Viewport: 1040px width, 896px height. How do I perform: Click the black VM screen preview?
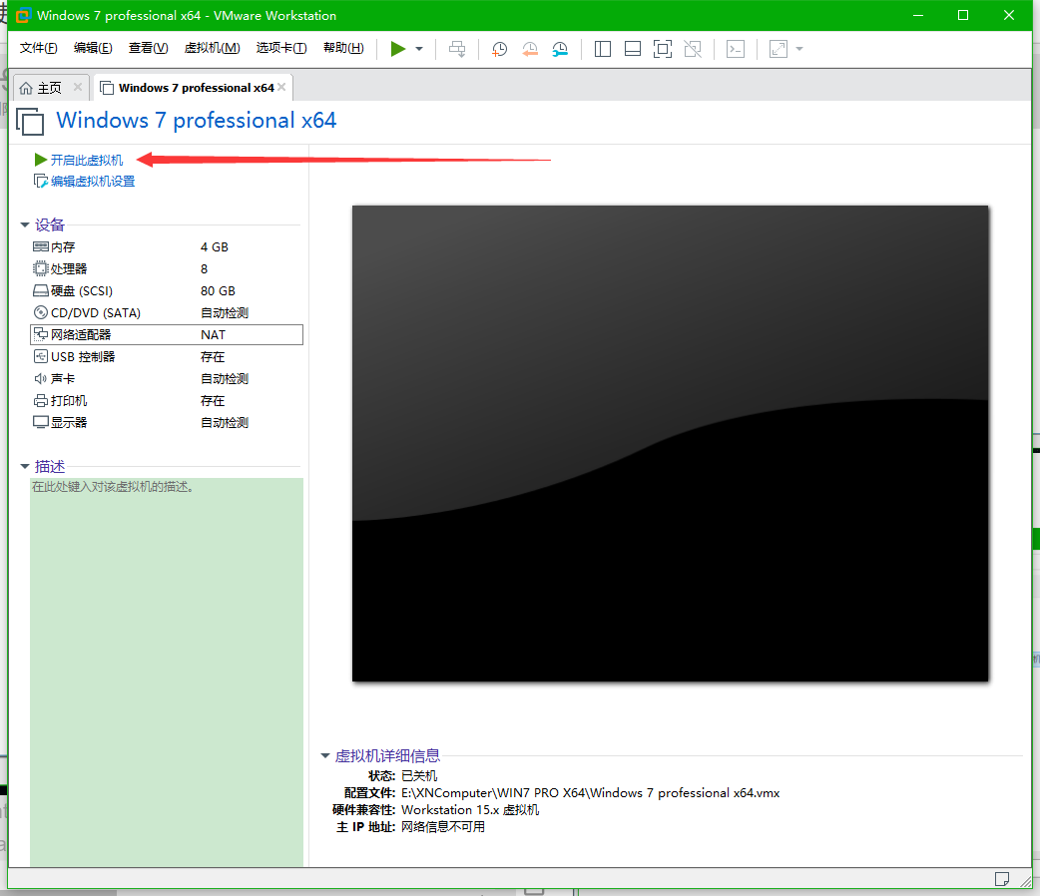670,443
